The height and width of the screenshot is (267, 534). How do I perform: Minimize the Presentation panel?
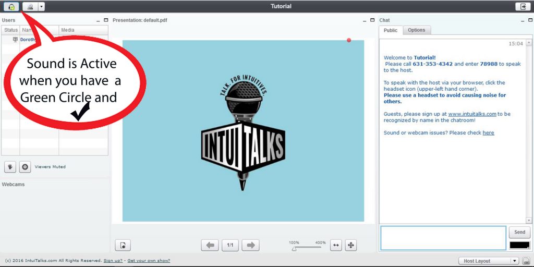[365, 20]
